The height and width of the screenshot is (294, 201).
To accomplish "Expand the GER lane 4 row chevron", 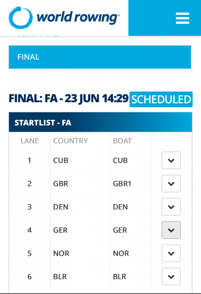I will [x=171, y=230].
